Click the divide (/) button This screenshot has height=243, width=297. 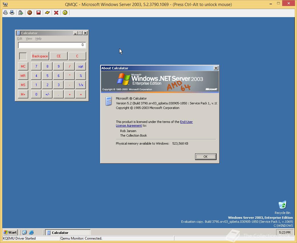pos(70,66)
